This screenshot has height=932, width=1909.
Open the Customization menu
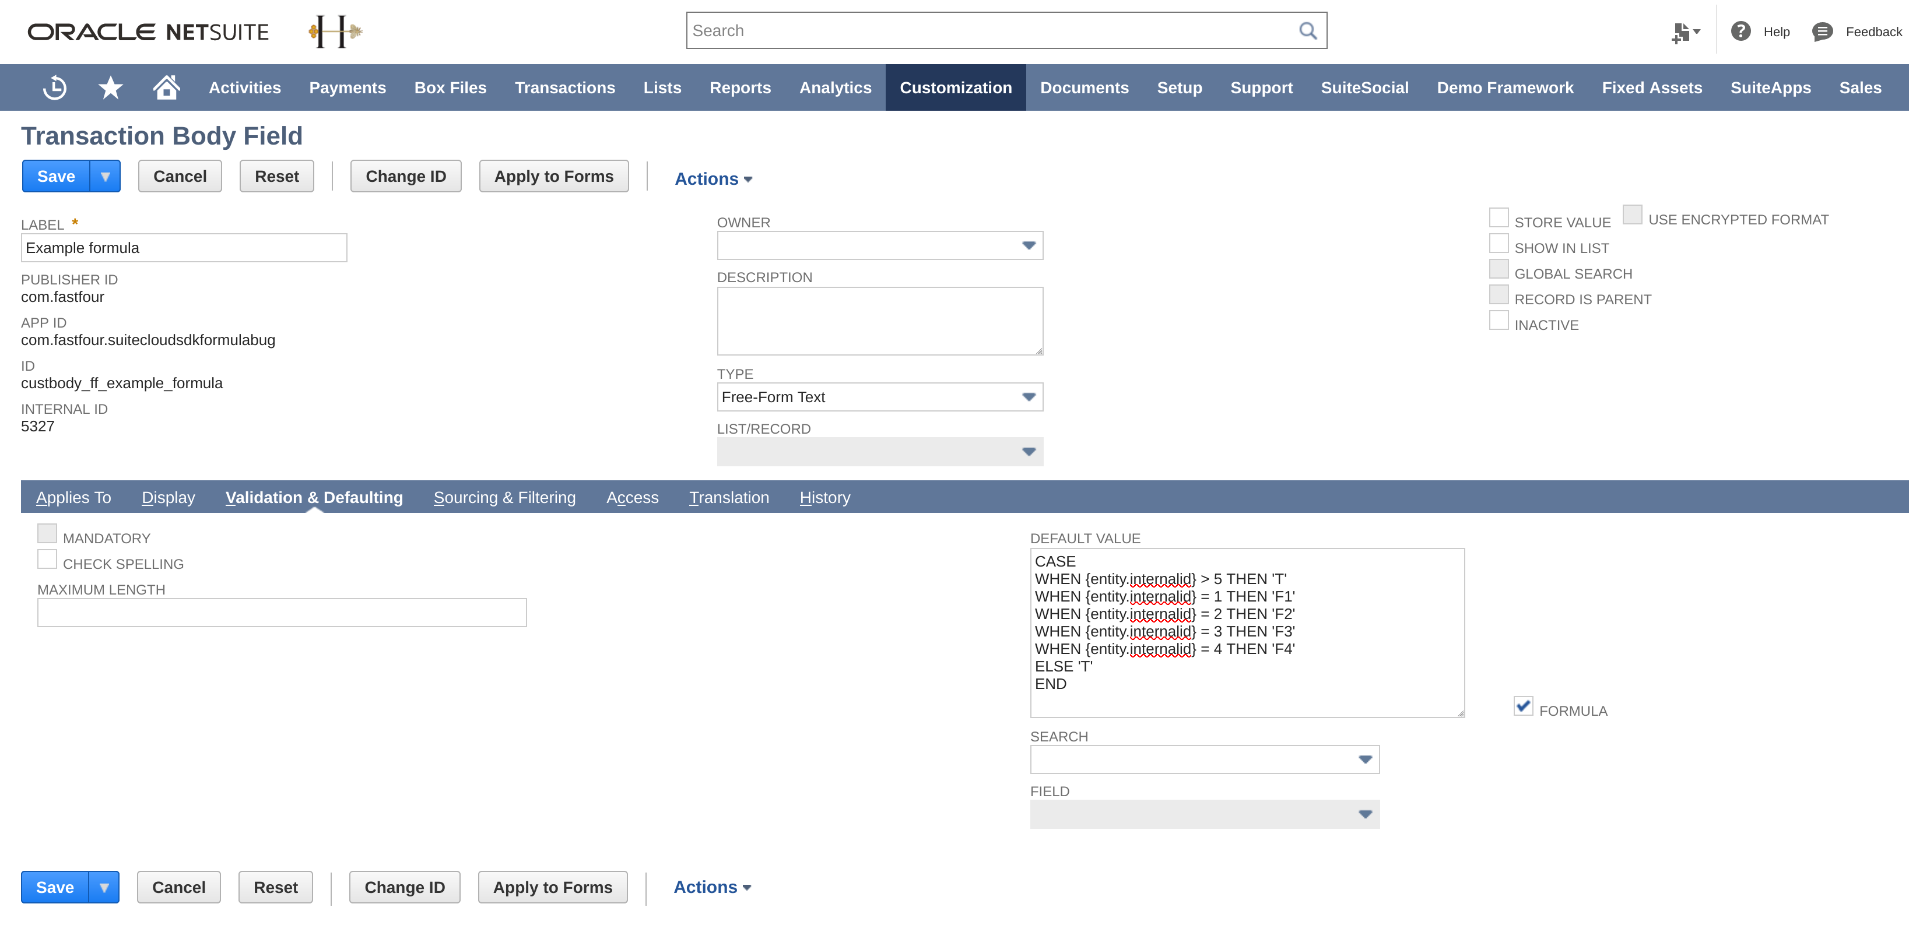point(955,87)
